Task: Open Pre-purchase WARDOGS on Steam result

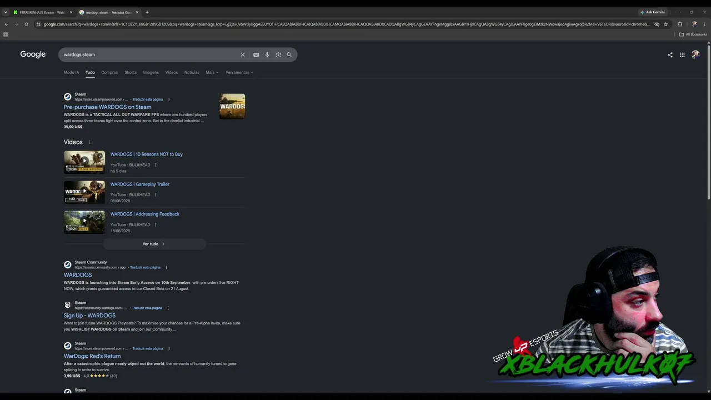Action: 107,107
